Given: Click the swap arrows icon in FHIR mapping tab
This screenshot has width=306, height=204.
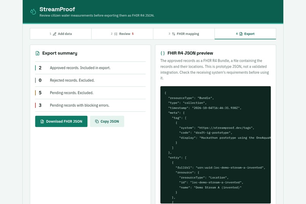Looking at the screenshot, I should pos(174,34).
